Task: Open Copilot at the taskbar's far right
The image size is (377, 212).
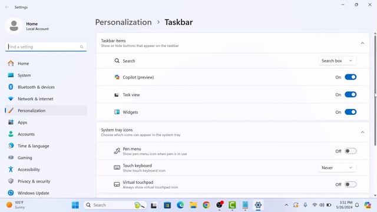Action: pos(368,205)
